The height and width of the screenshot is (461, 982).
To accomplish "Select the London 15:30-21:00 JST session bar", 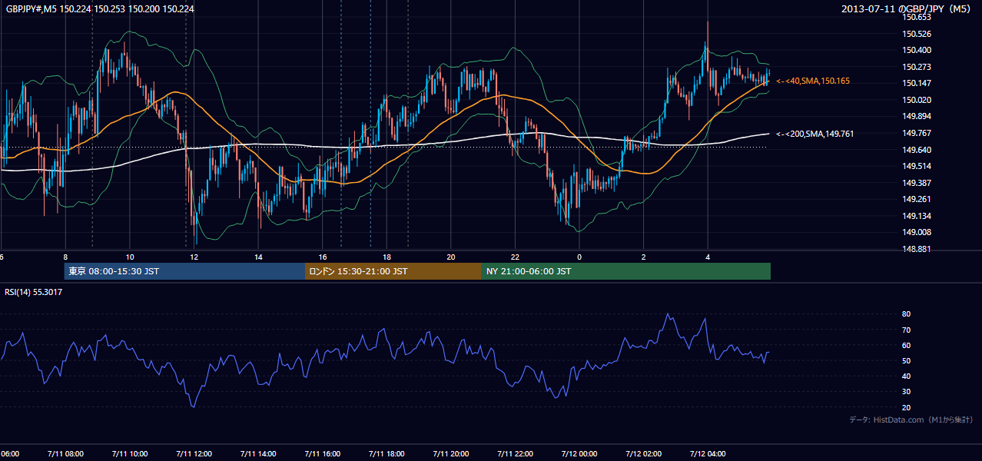I will [x=393, y=271].
